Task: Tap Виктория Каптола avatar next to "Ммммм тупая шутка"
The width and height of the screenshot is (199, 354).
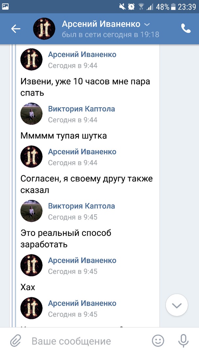Action: click(31, 114)
